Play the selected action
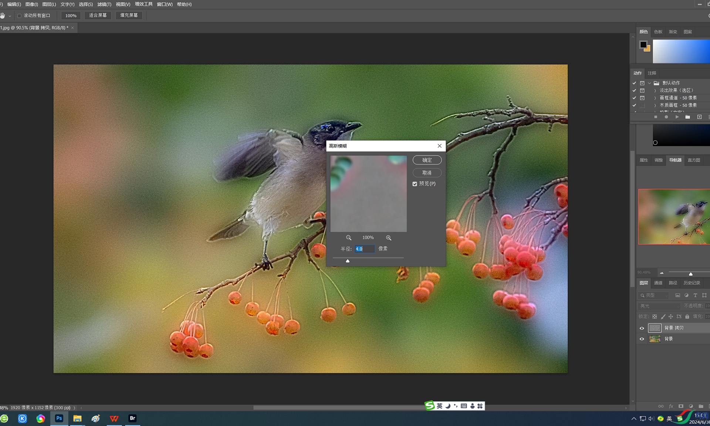Screen dimensions: 710x426 point(677,117)
